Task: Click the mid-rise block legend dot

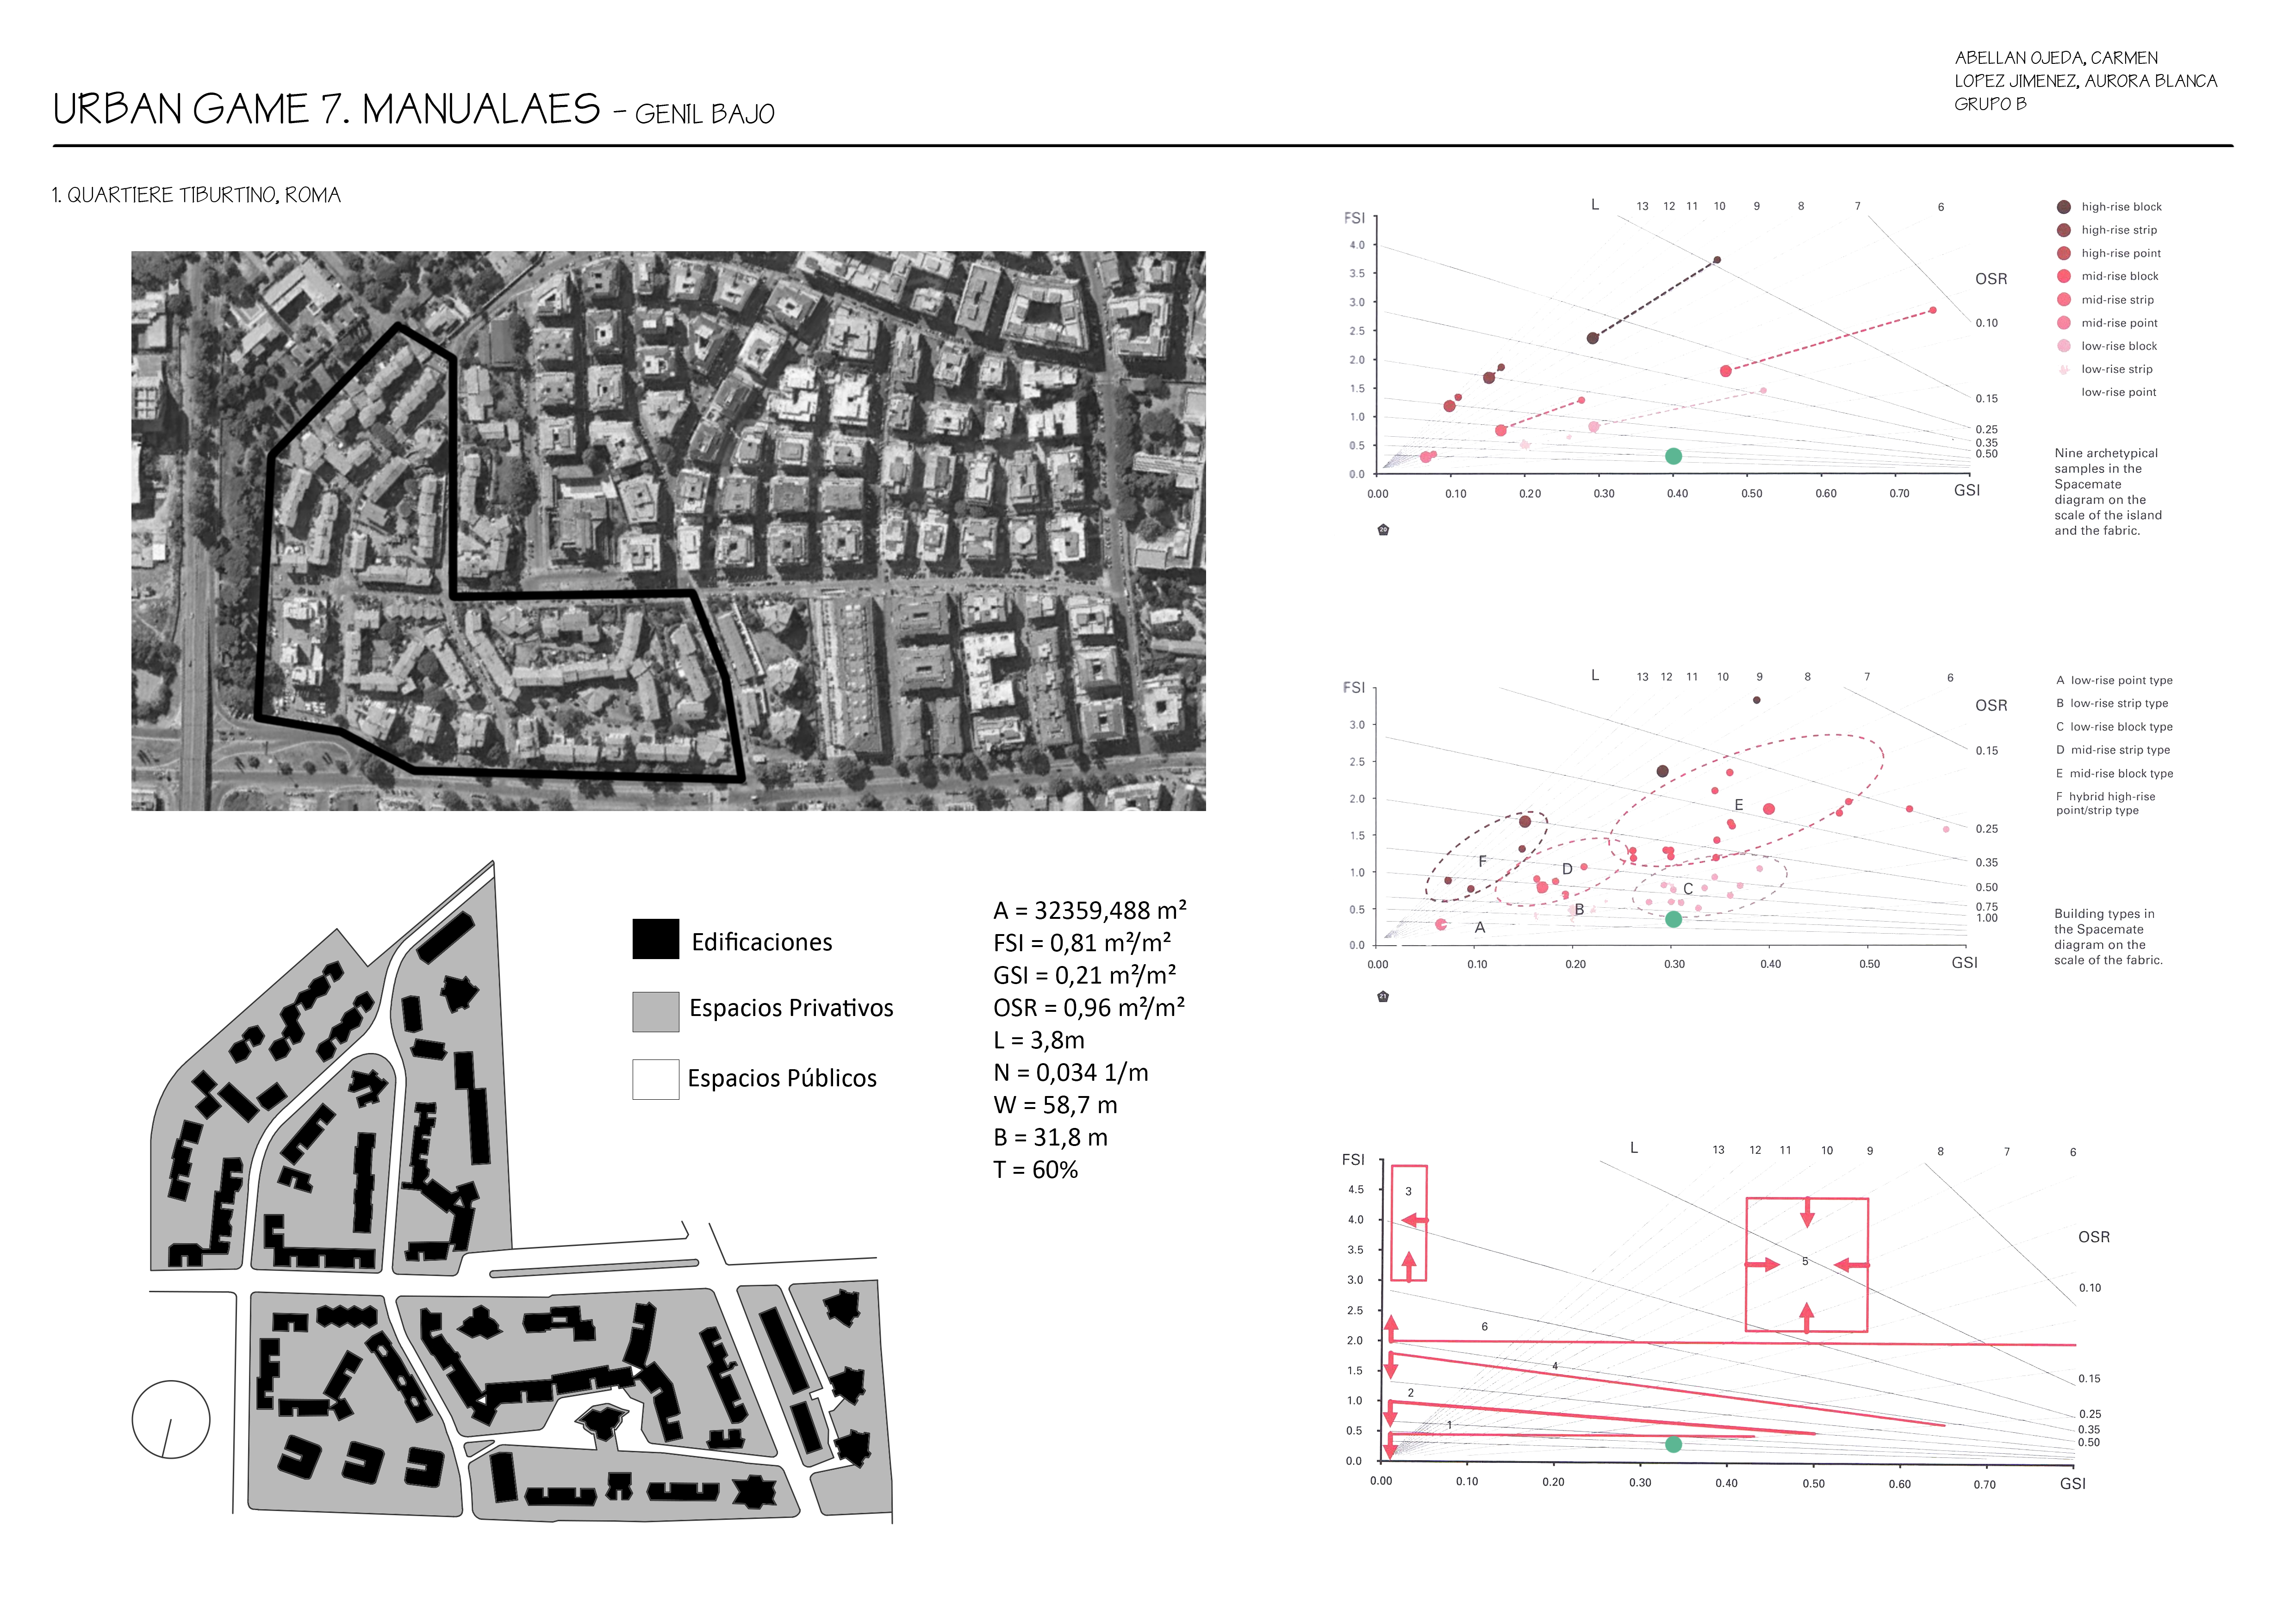Action: point(2063,276)
